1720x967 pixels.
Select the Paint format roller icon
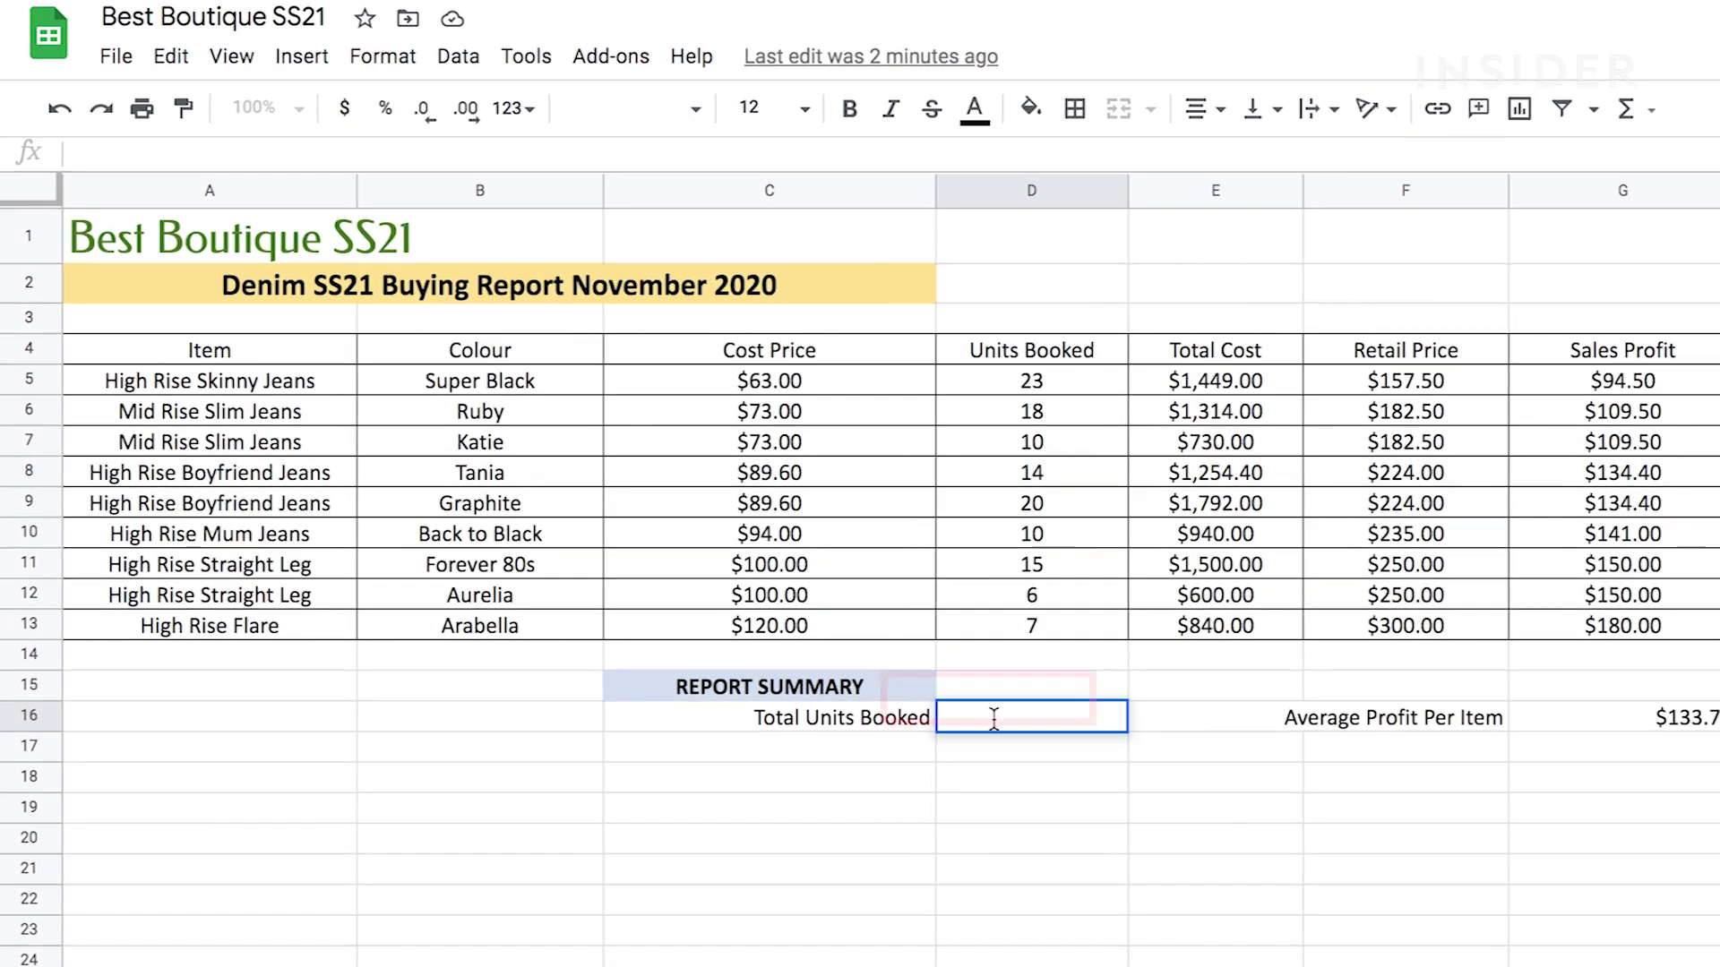pos(184,108)
